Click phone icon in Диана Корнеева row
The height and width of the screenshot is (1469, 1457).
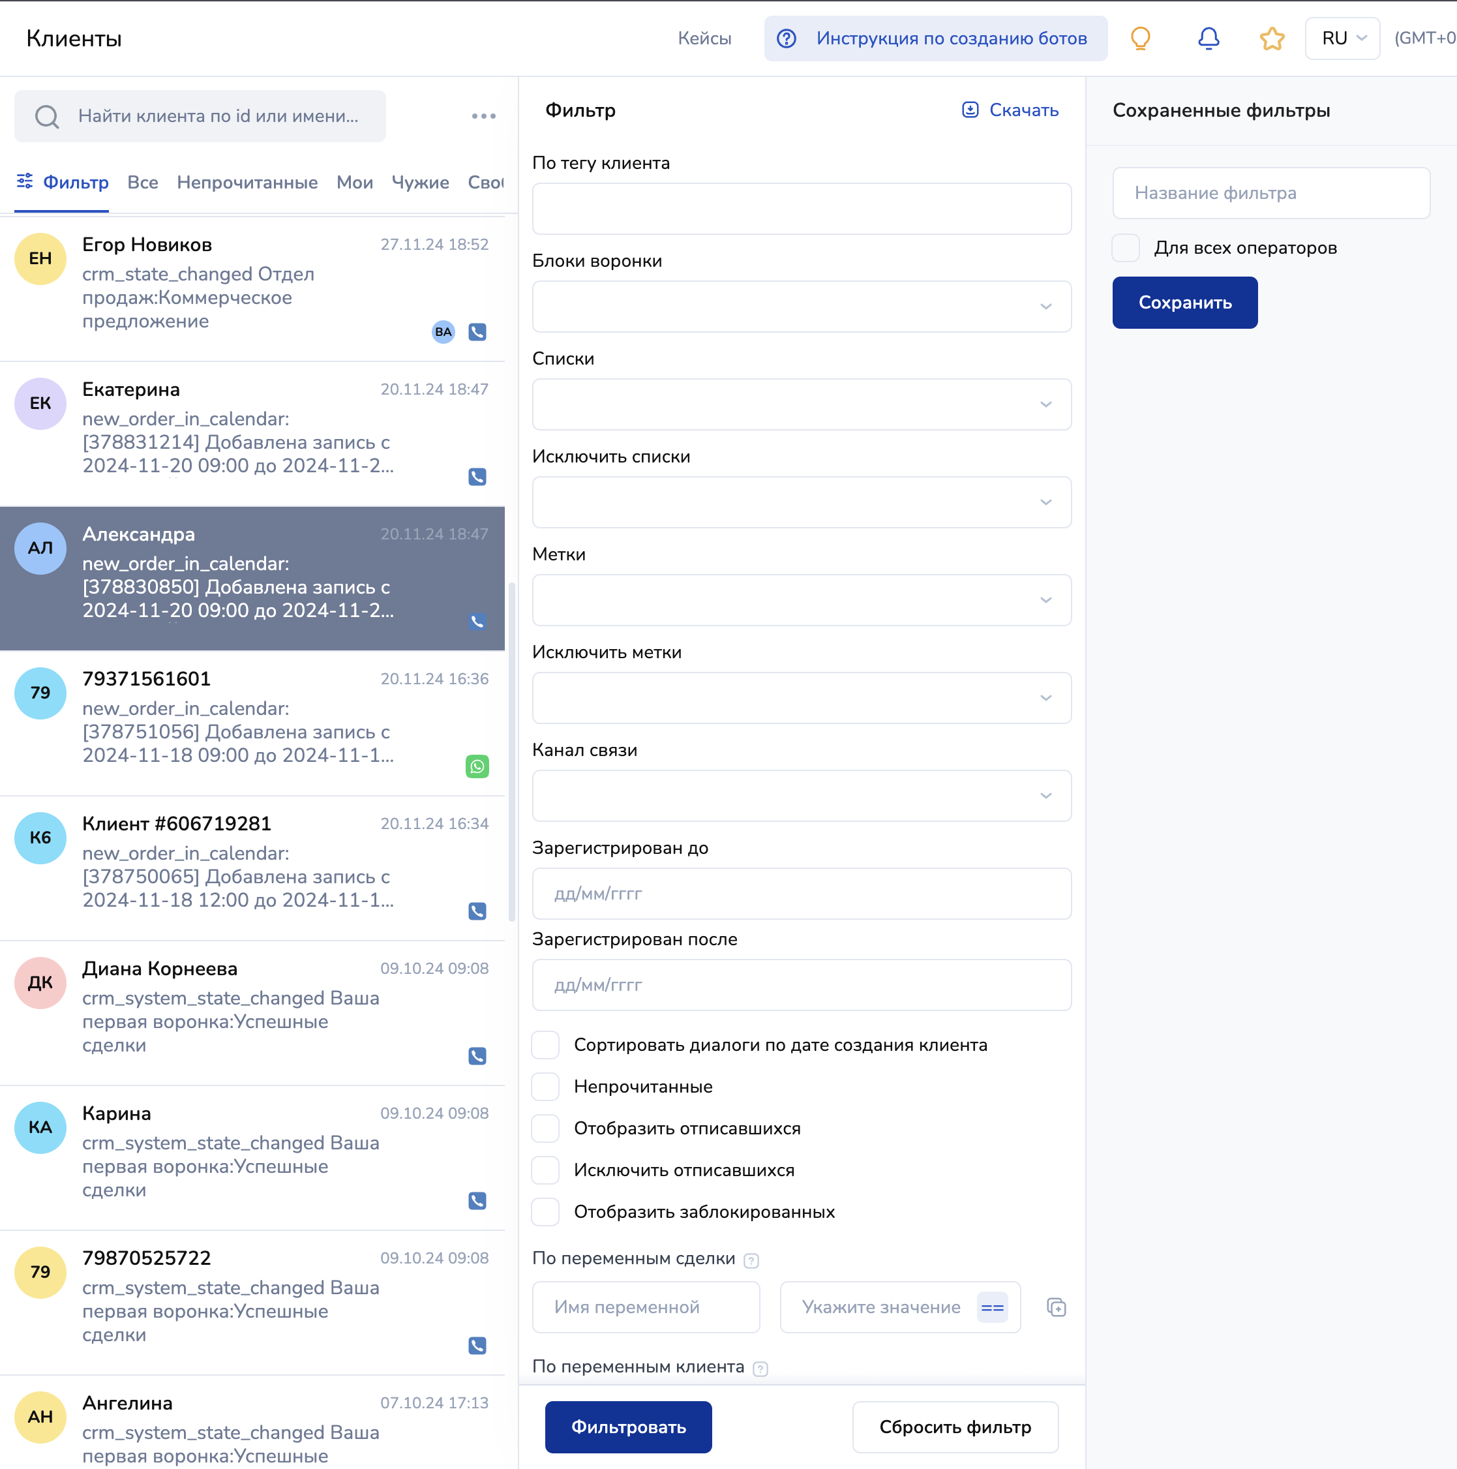click(x=477, y=1056)
